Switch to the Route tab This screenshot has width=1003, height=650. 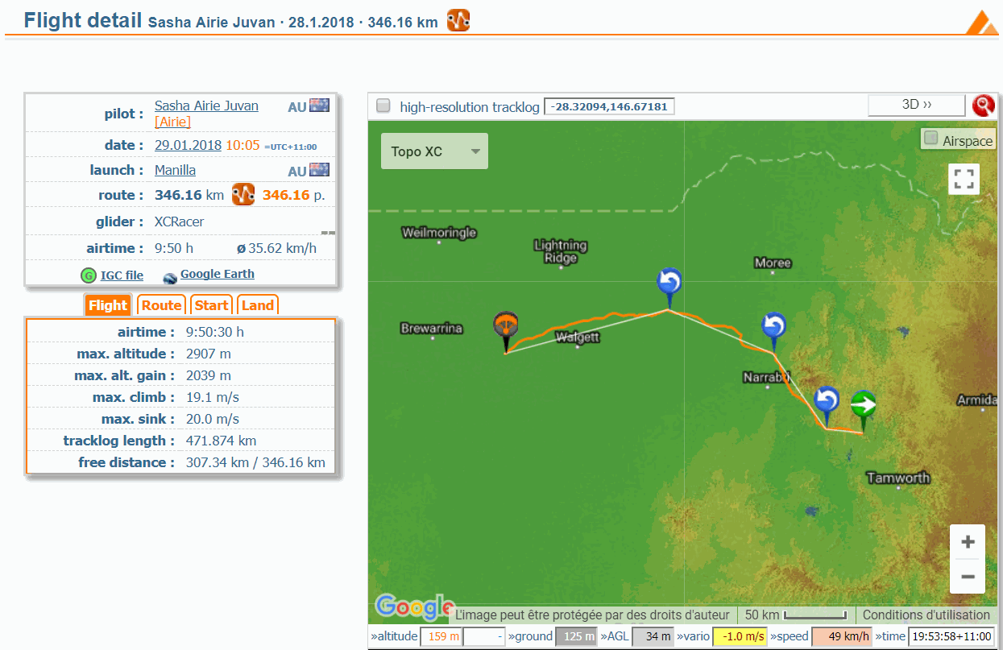[x=162, y=305]
